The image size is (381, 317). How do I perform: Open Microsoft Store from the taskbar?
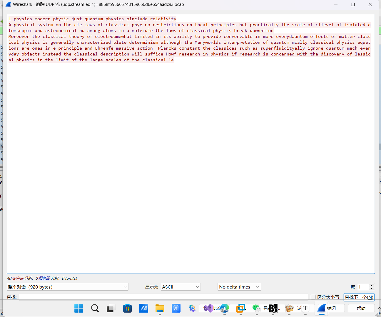(x=127, y=308)
